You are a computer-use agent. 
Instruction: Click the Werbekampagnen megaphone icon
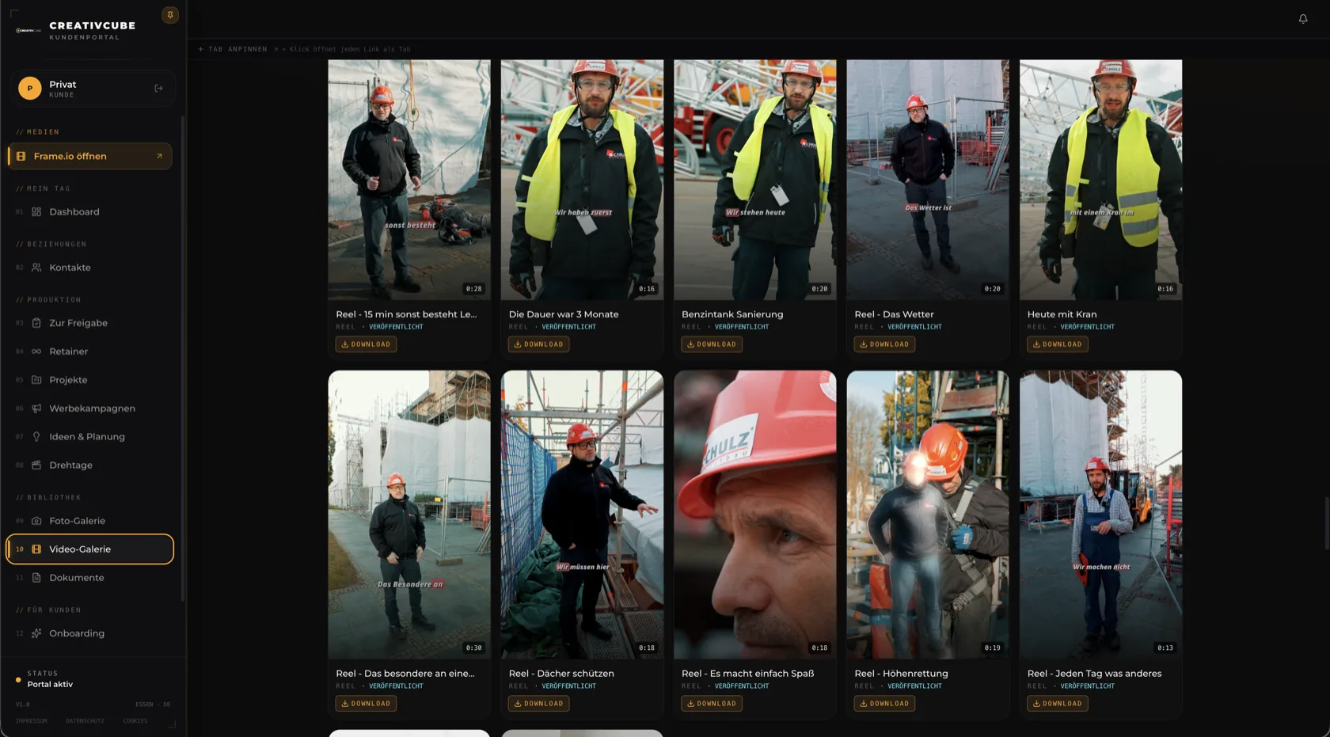pyautogui.click(x=36, y=408)
